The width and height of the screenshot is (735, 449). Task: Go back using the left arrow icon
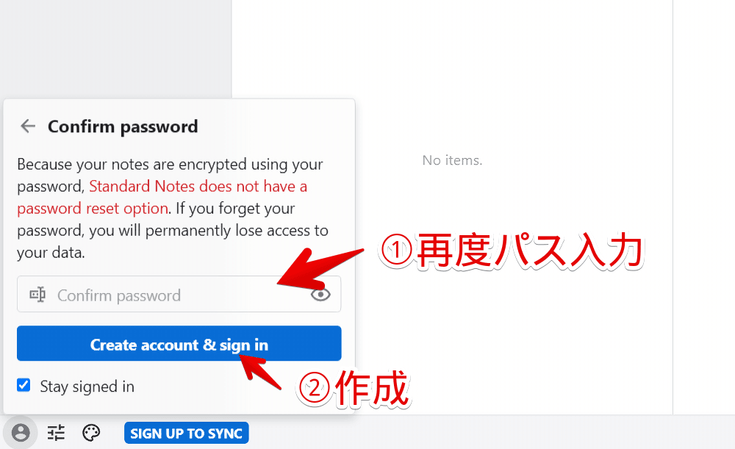click(x=28, y=126)
